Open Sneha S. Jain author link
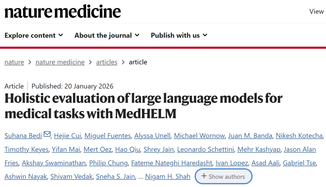Screen dimensions: 326x187 (115, 176)
